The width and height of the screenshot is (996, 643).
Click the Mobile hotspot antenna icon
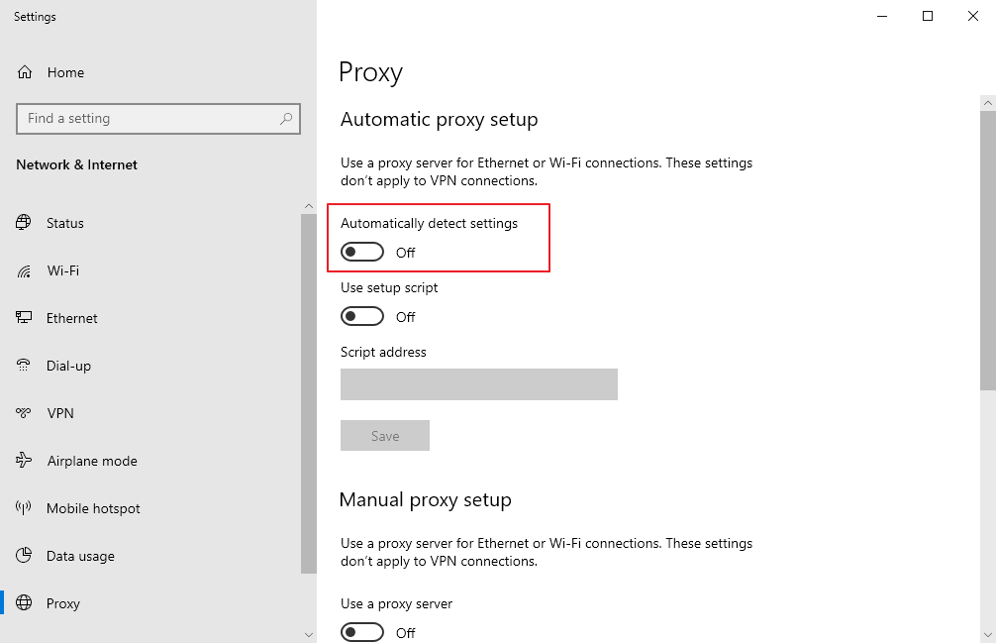tap(24, 508)
